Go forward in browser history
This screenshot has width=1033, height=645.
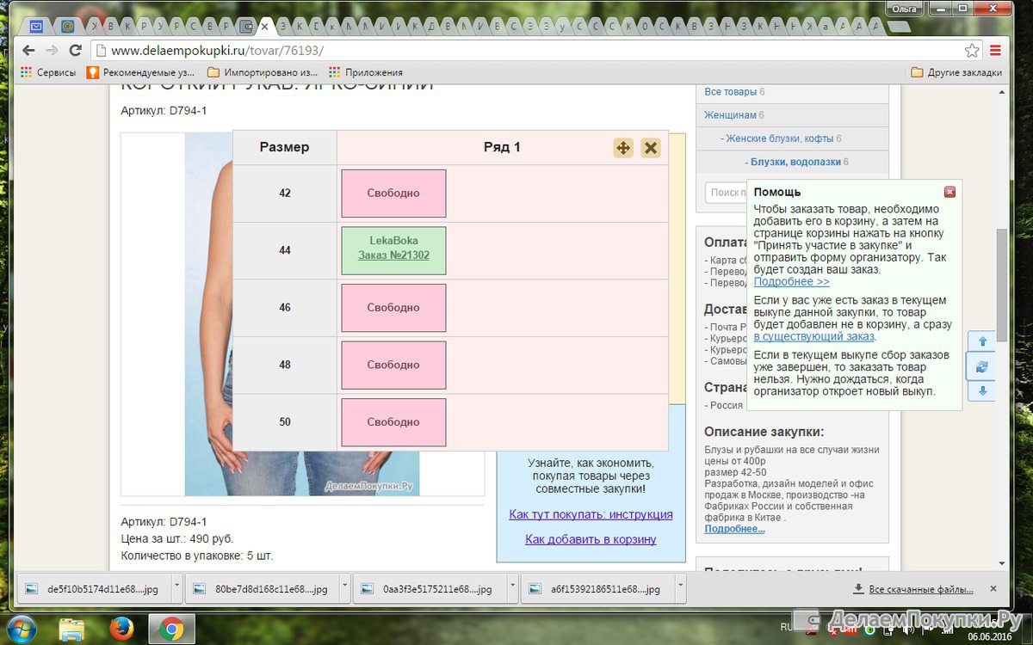52,51
